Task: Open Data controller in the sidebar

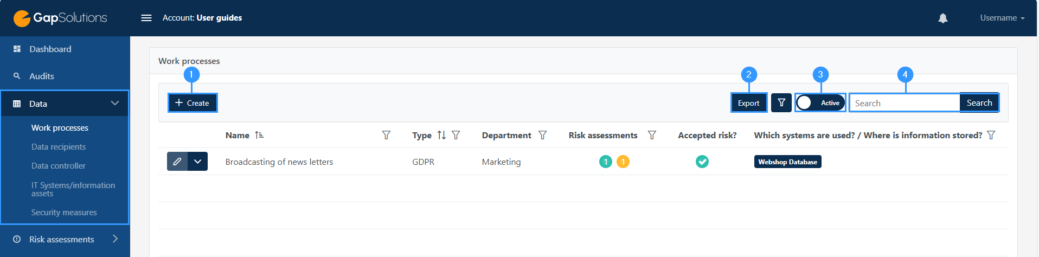Action: tap(59, 166)
